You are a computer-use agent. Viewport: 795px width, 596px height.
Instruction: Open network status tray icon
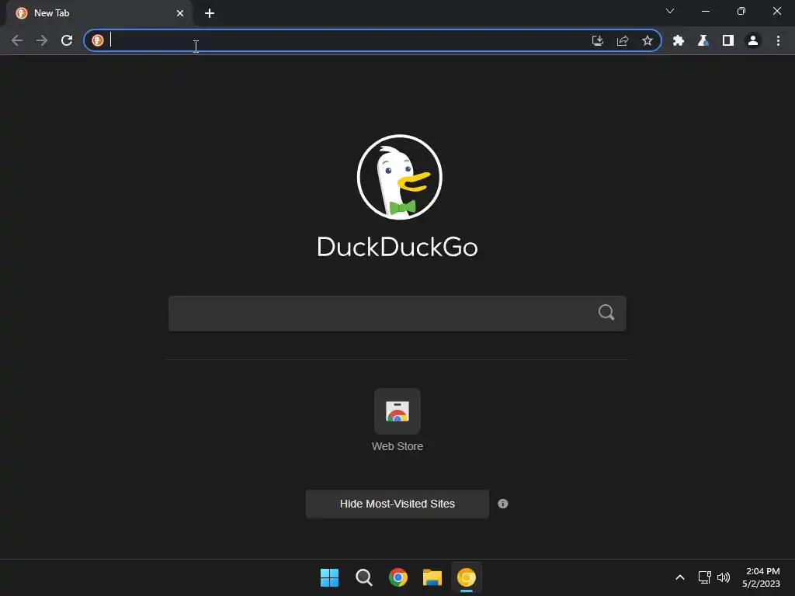[705, 577]
